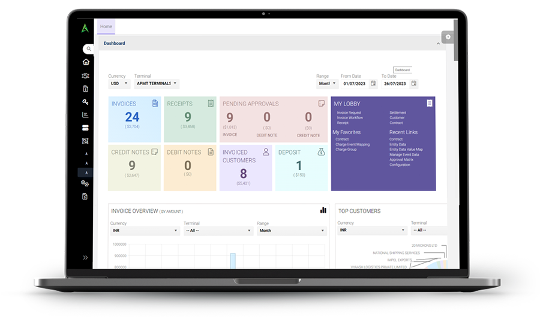Viewport: 540px width, 317px height.
Task: Open the APMT Terminals dropdown
Action: 156,84
